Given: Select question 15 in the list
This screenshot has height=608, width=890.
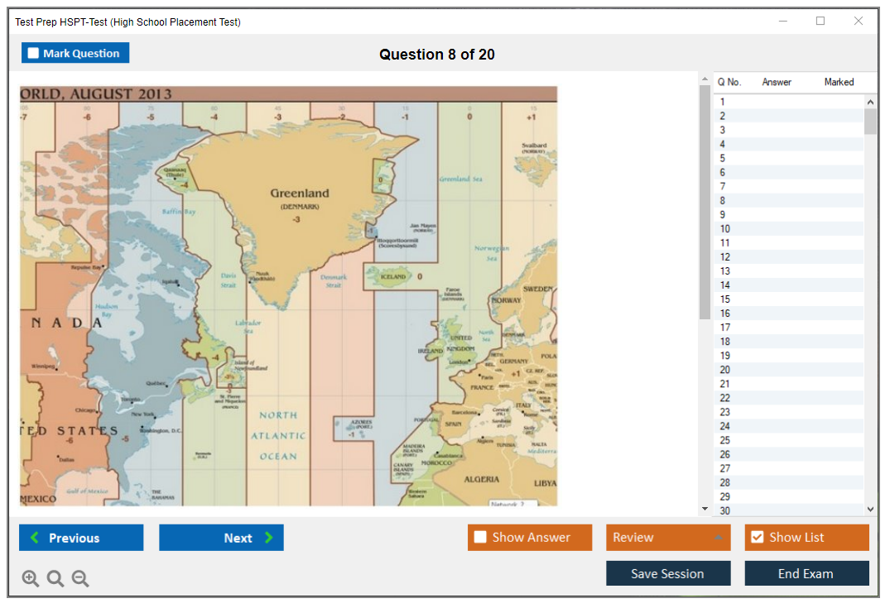Looking at the screenshot, I should (725, 299).
